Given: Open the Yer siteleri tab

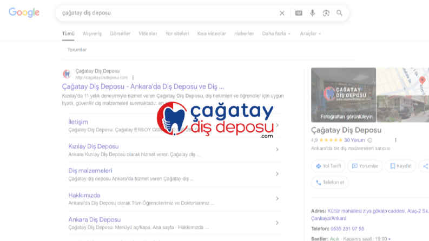Looking at the screenshot, I should pyautogui.click(x=177, y=34).
